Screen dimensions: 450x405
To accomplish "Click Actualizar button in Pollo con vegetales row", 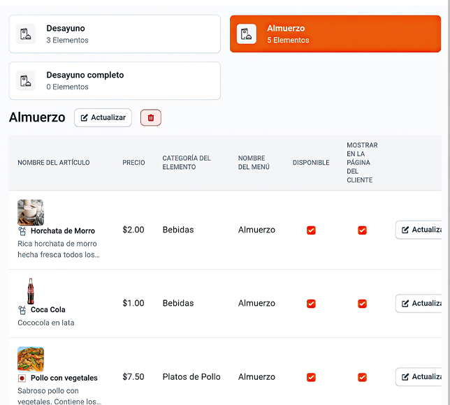I will (420, 377).
